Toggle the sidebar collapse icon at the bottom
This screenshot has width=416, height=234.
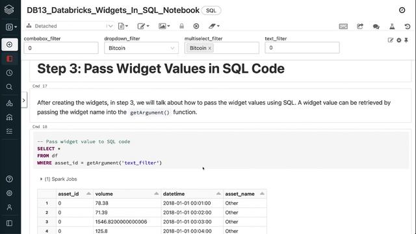pyautogui.click(x=9, y=224)
